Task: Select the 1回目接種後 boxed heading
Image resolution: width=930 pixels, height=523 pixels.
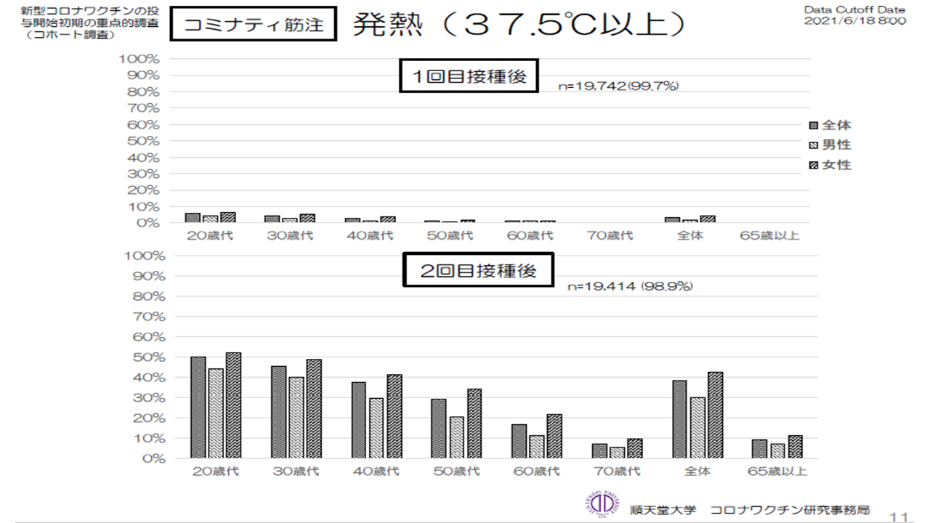Action: pyautogui.click(x=469, y=77)
